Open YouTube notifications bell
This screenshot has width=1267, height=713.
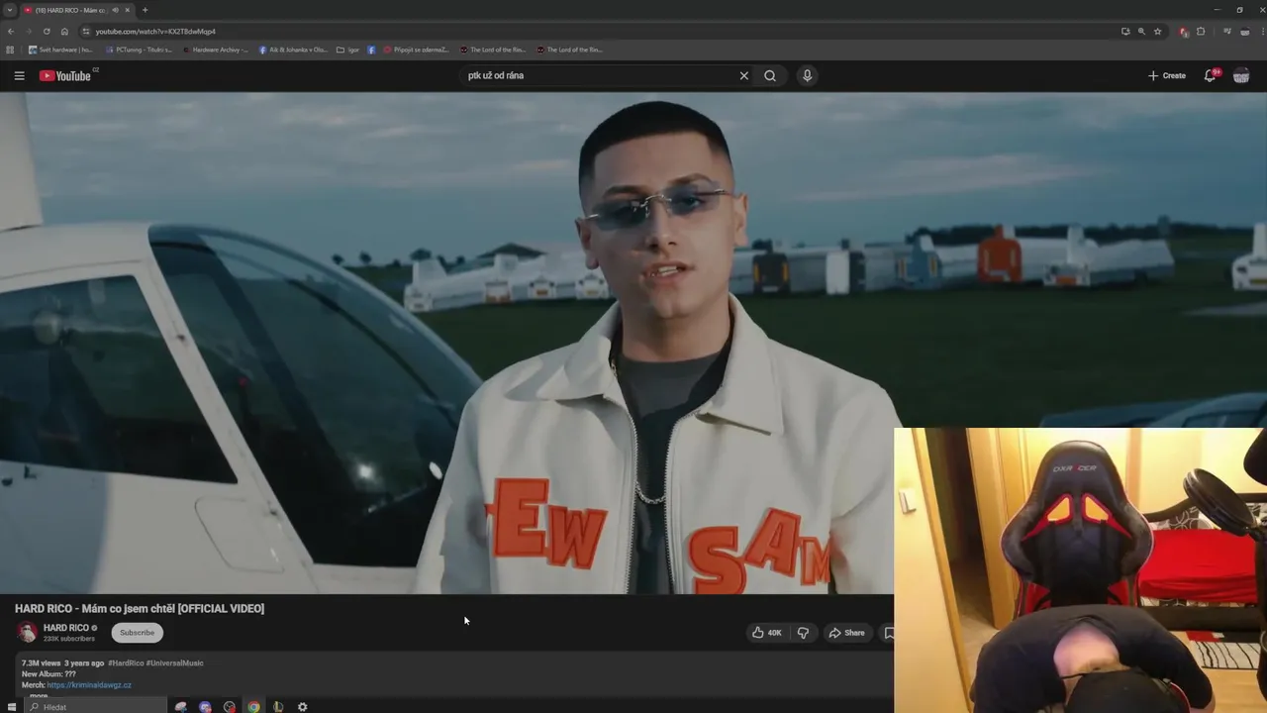pos(1211,75)
